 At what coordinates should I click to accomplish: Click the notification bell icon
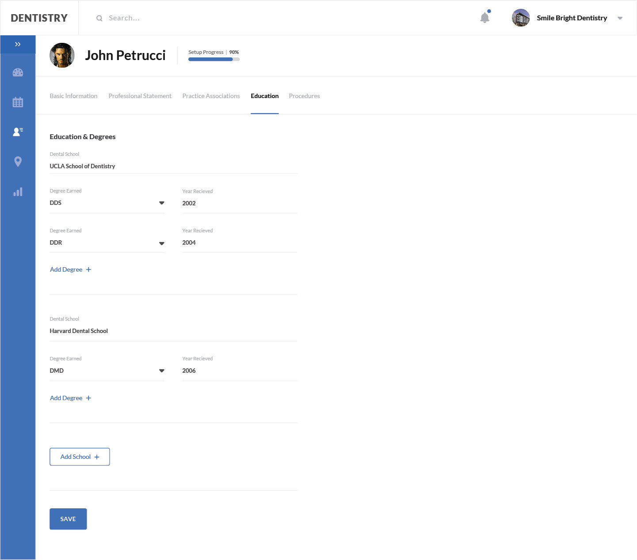(x=485, y=18)
